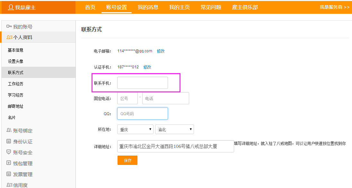352x188 pixels.
Task: Click the 钱包管理 wallet icon
Action: pos(9,163)
